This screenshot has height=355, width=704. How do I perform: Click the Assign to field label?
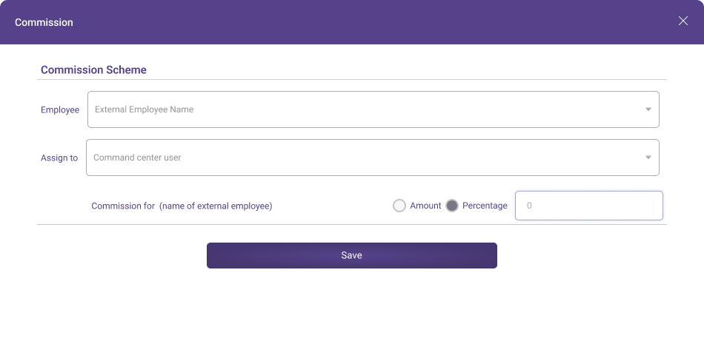59,158
